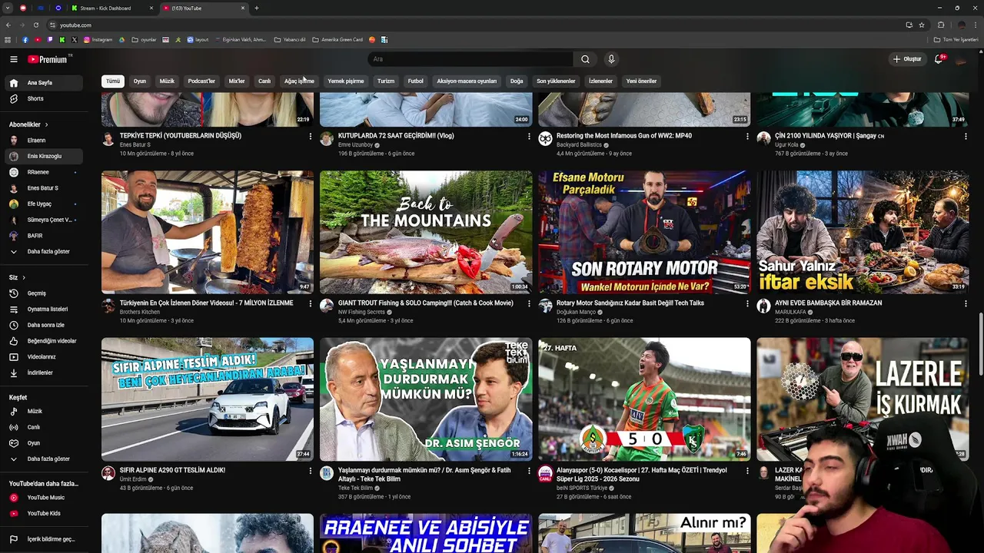Open Chrome three-dot menu
This screenshot has height=553, width=984.
click(977, 25)
